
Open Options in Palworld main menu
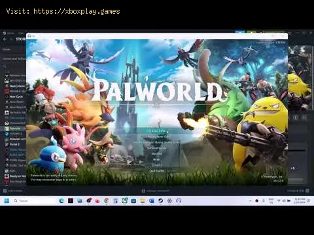coord(157,153)
